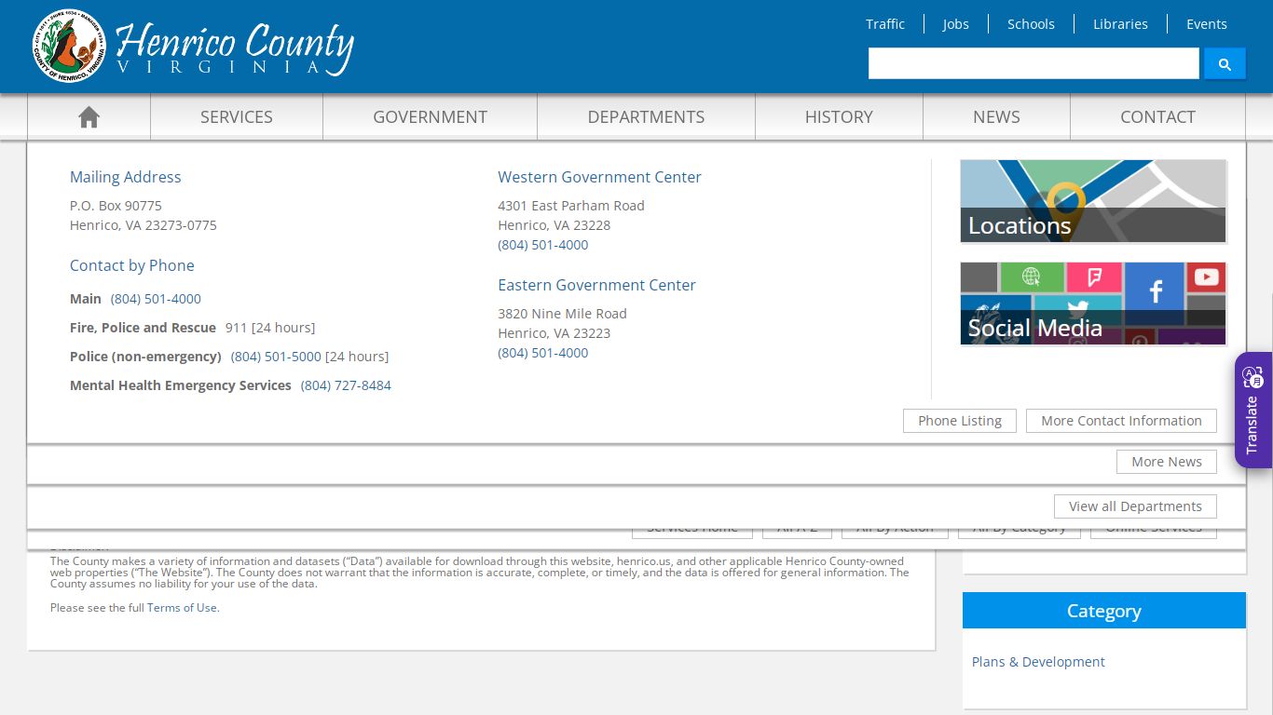This screenshot has height=715, width=1273.
Task: Open the Libraries top link
Action: coord(1120,24)
